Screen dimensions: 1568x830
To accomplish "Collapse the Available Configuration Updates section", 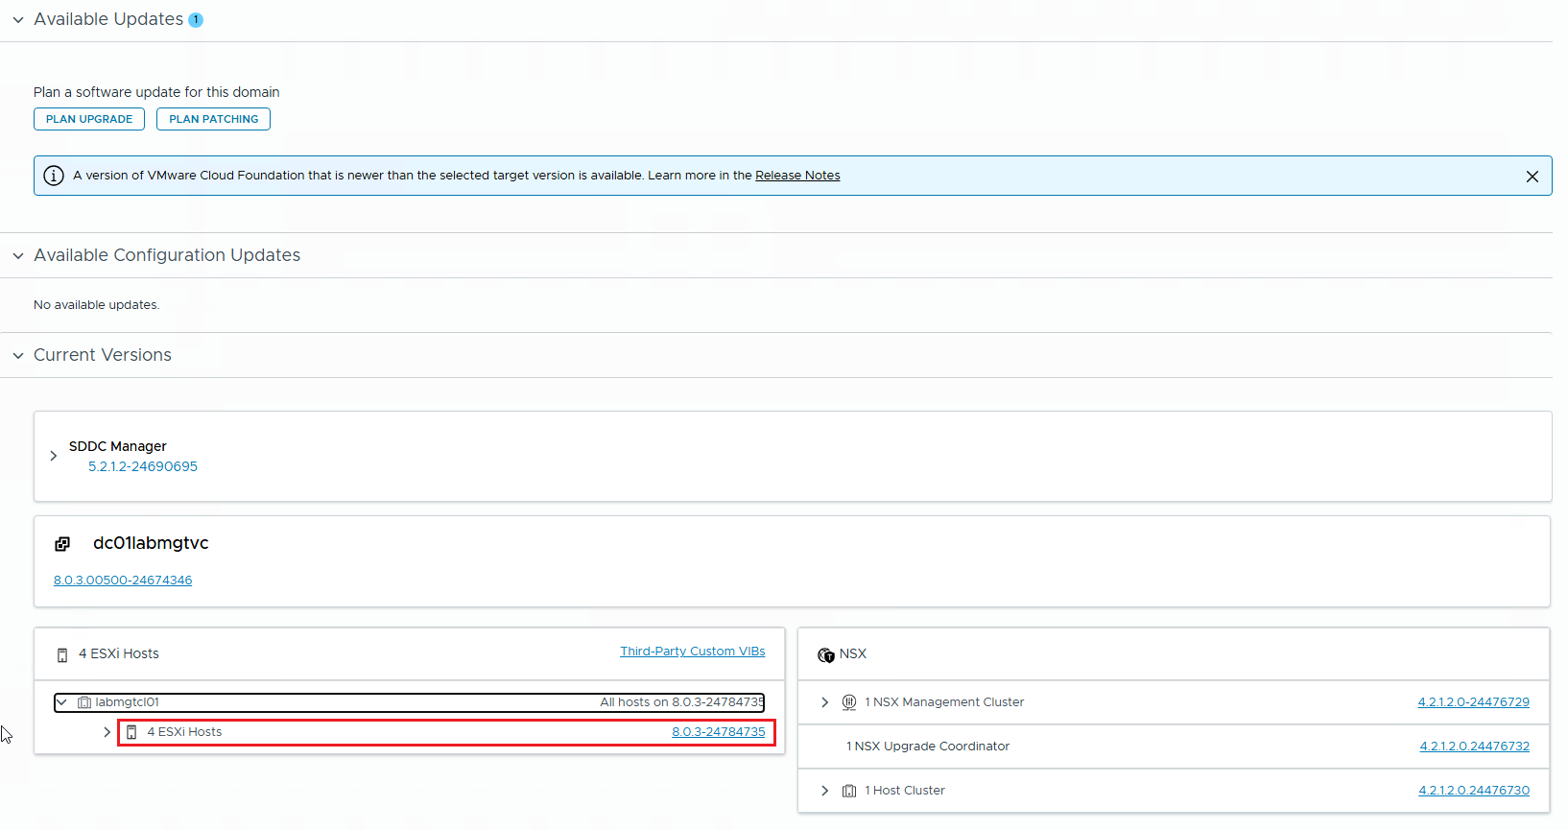I will (18, 256).
